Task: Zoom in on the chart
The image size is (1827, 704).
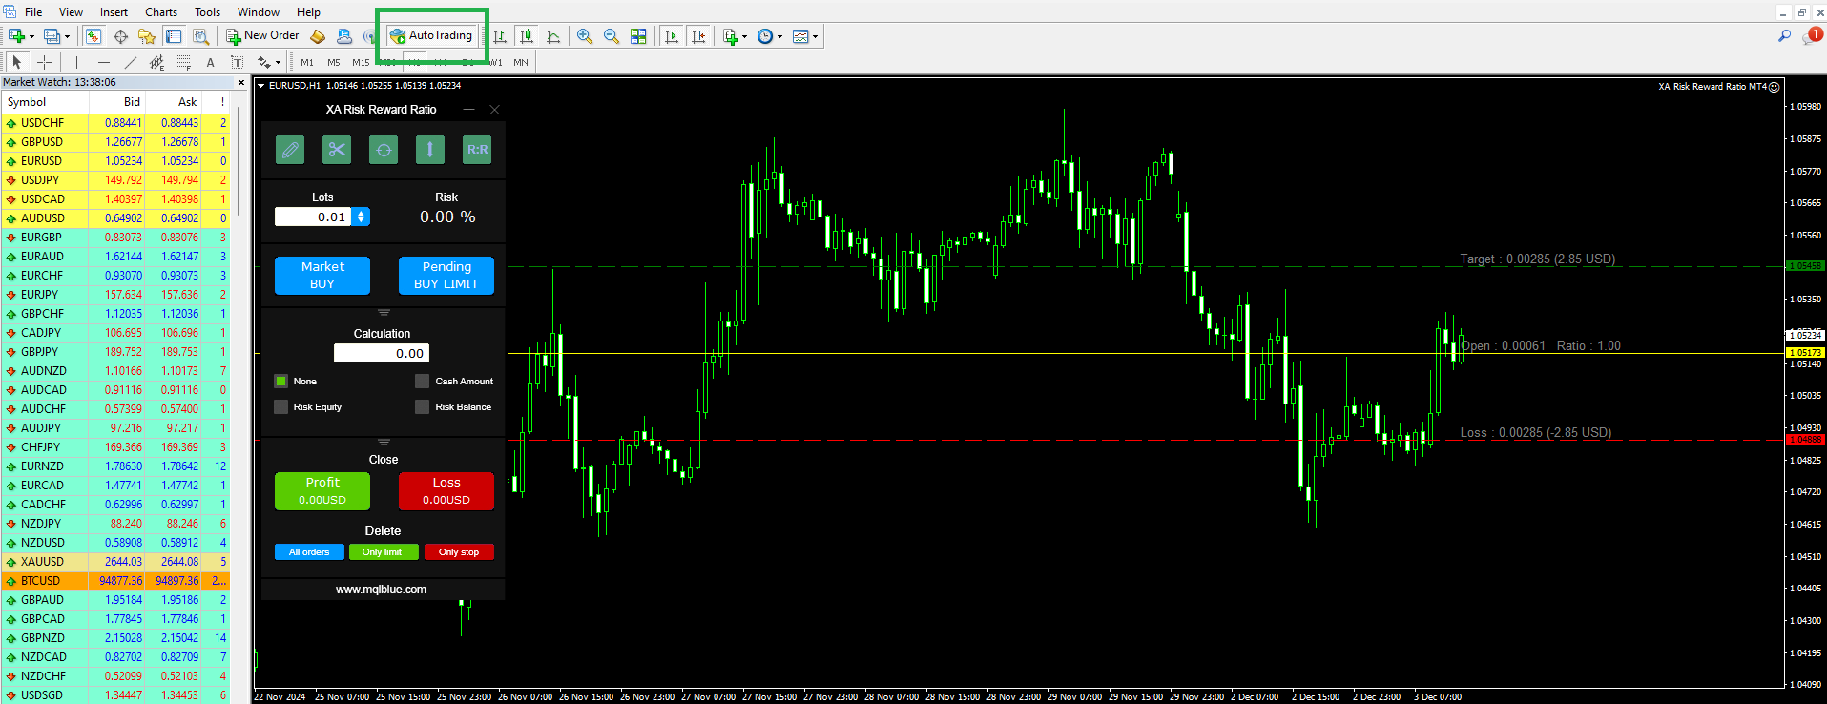Action: pos(585,36)
